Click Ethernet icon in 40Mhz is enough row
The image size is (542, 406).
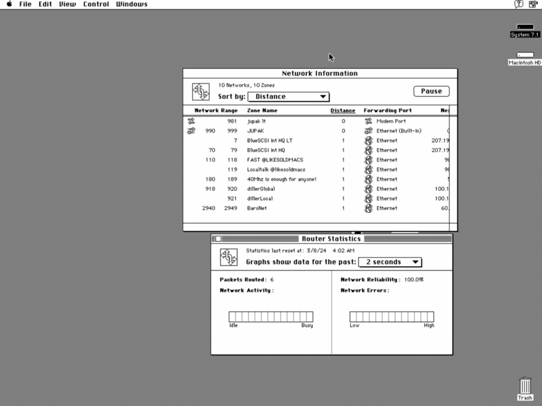(x=368, y=179)
